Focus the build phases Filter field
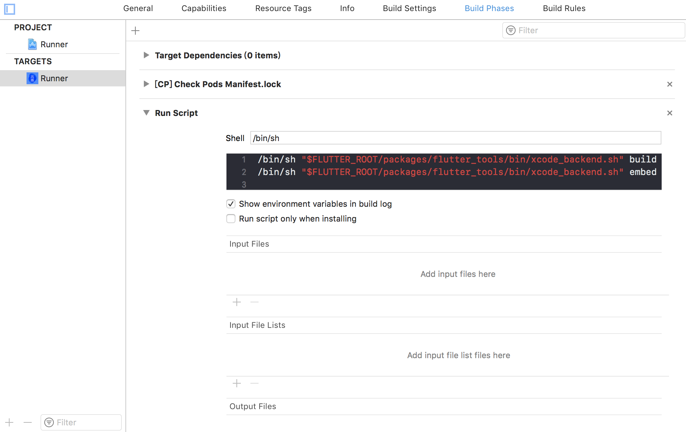 coord(593,30)
